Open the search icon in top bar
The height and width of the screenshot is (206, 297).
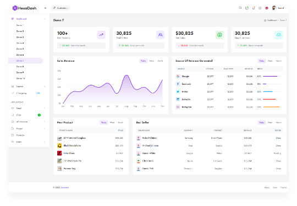coord(240,8)
